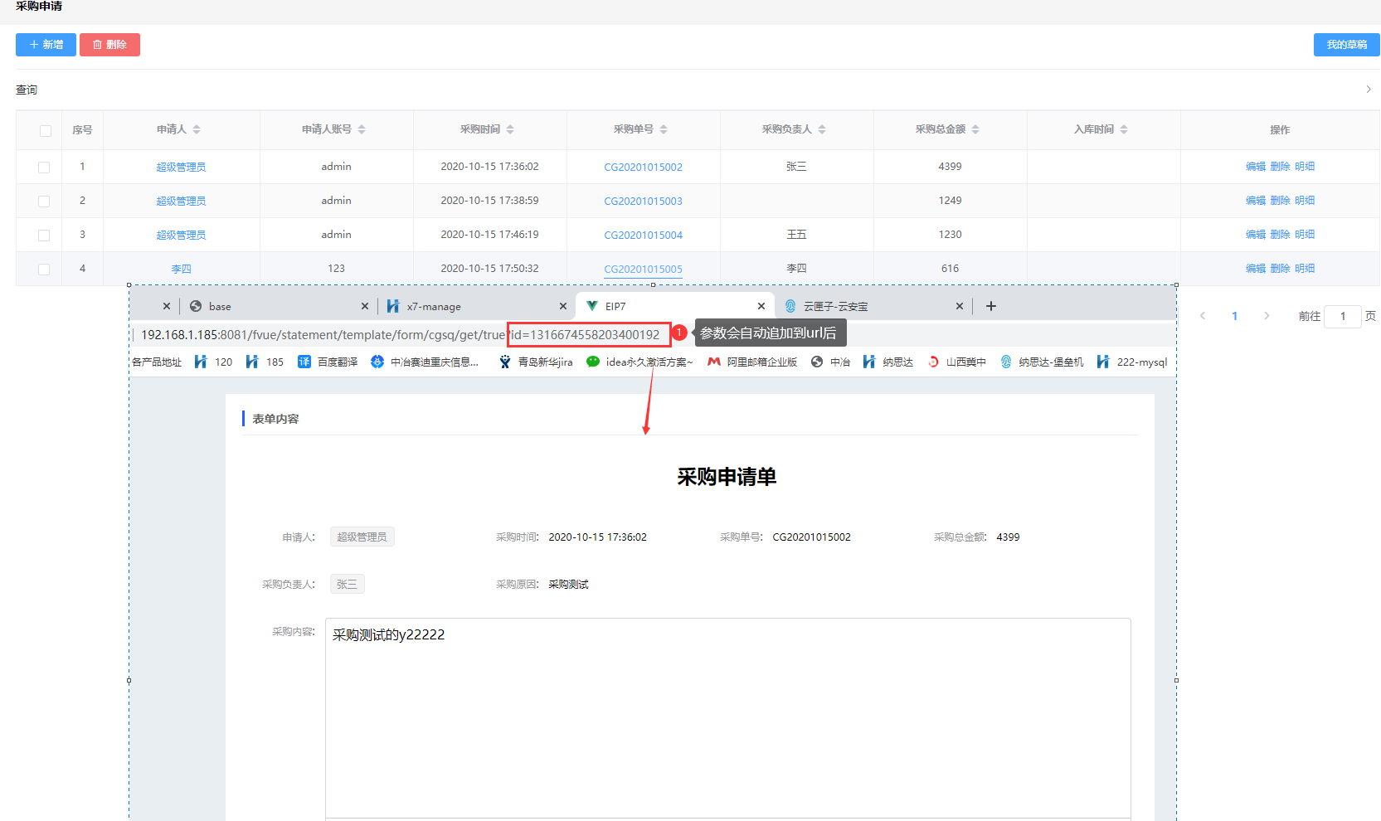Click 明细 for row 4
Image resolution: width=1381 pixels, height=821 pixels.
point(1305,269)
